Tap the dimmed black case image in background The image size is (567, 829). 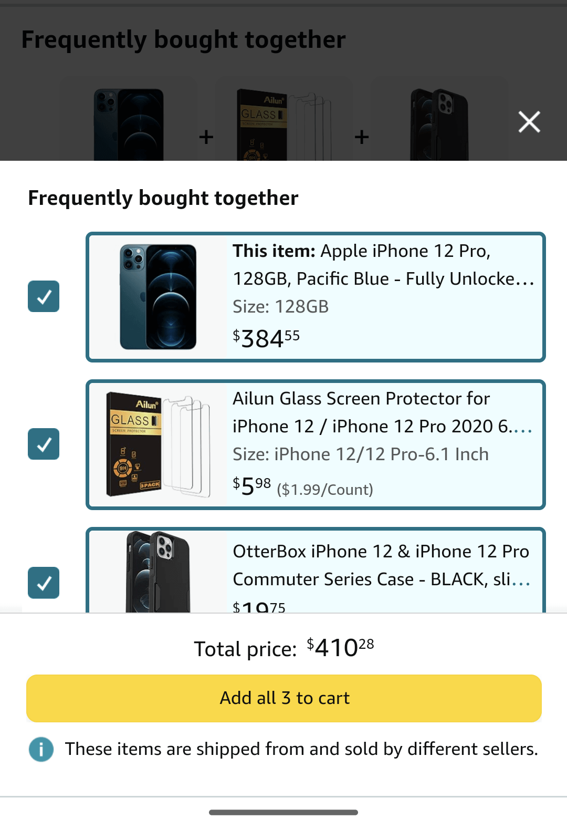coord(439,125)
